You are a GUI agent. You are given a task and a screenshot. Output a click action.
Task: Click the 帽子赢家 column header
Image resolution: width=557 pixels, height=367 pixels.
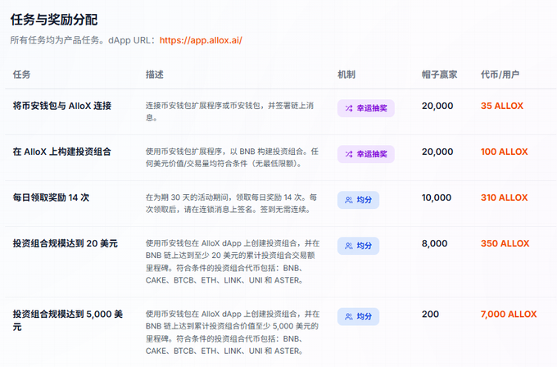point(439,75)
